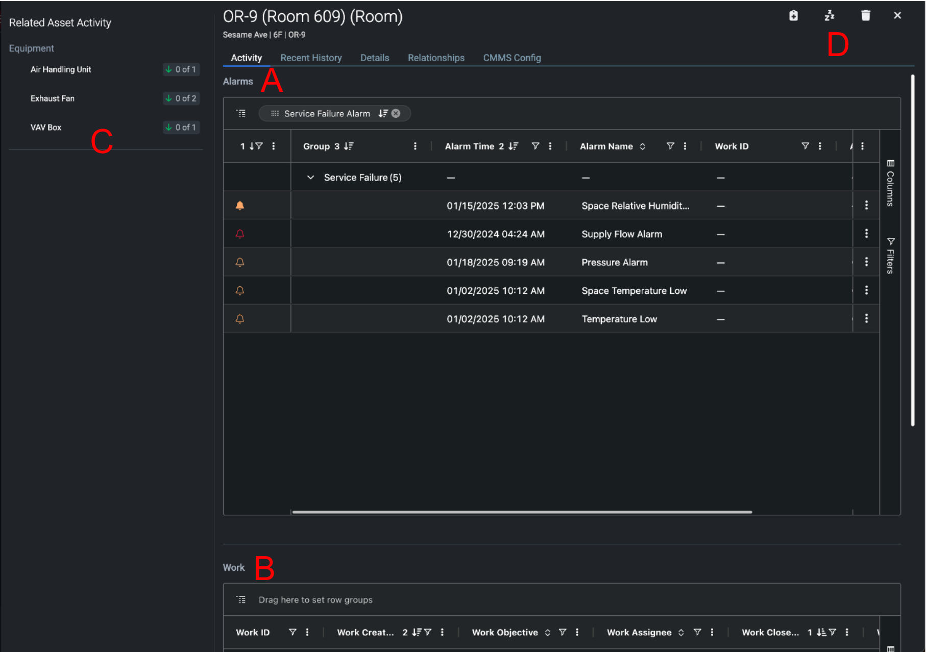Image resolution: width=926 pixels, height=652 pixels.
Task: Click the filled bell icon for Space Relative Humidity
Action: tap(240, 206)
